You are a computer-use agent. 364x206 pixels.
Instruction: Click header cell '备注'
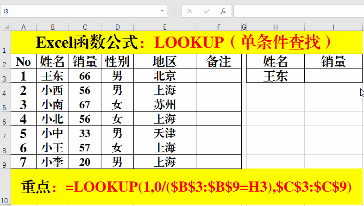[x=219, y=62]
